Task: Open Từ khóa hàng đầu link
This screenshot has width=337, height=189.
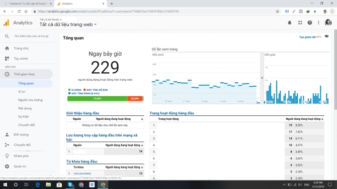Action: coord(82,161)
